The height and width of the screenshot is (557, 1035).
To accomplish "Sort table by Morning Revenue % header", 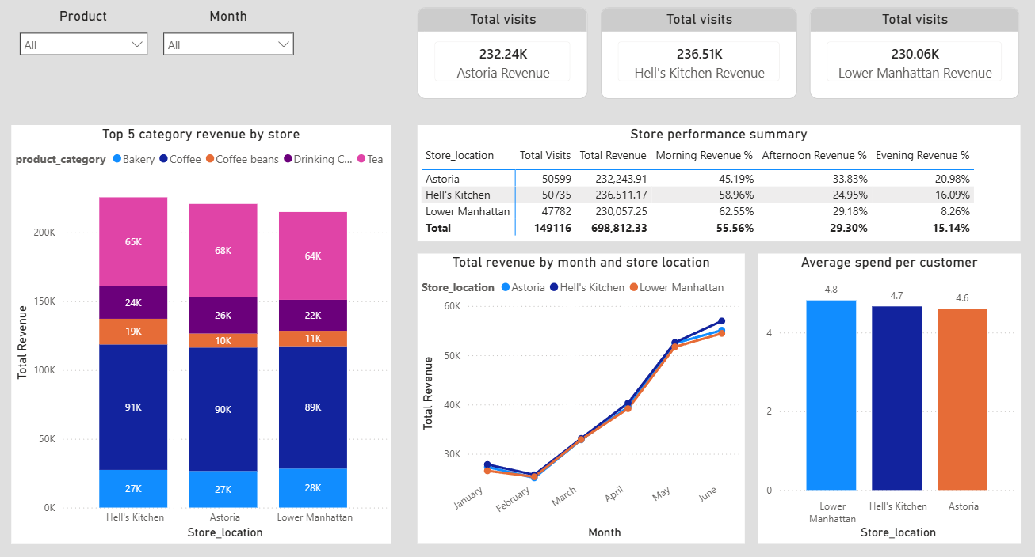I will coord(704,155).
